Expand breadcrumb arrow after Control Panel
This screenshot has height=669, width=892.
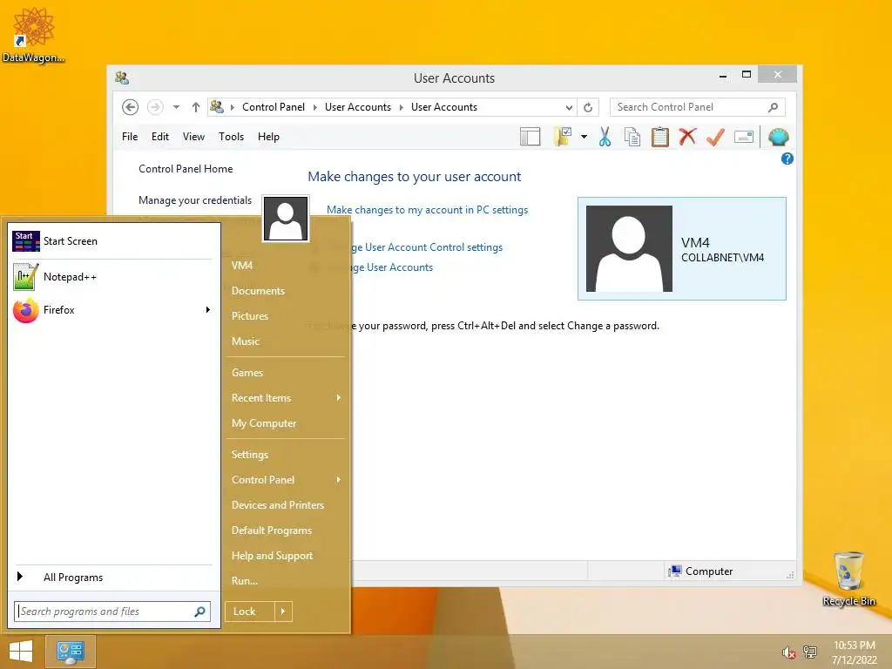[314, 107]
